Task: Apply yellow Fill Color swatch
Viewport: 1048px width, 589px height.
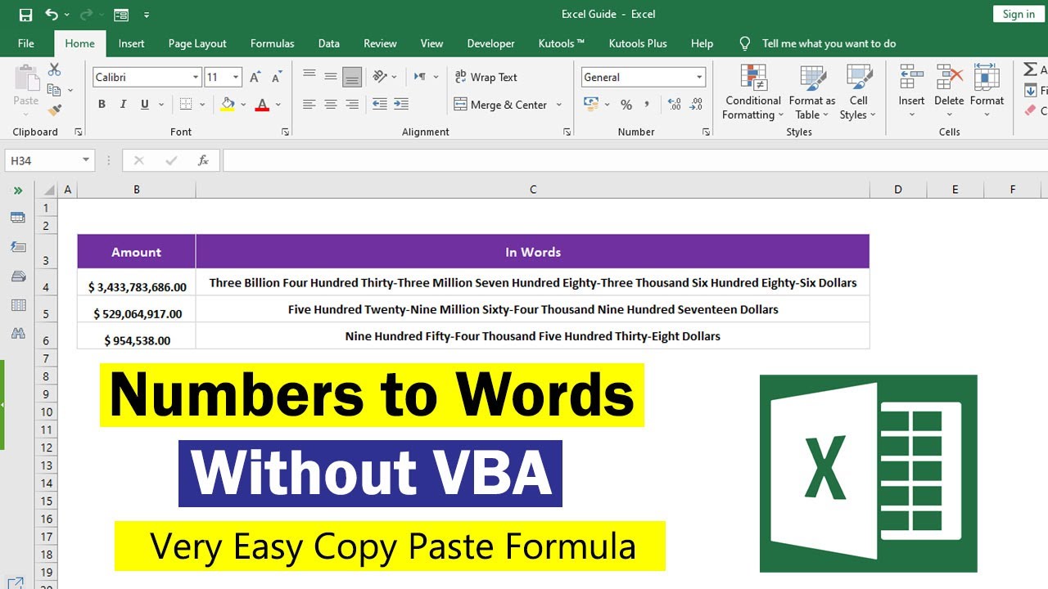Action: tap(228, 105)
